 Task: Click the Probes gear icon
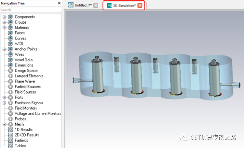click(x=10, y=119)
